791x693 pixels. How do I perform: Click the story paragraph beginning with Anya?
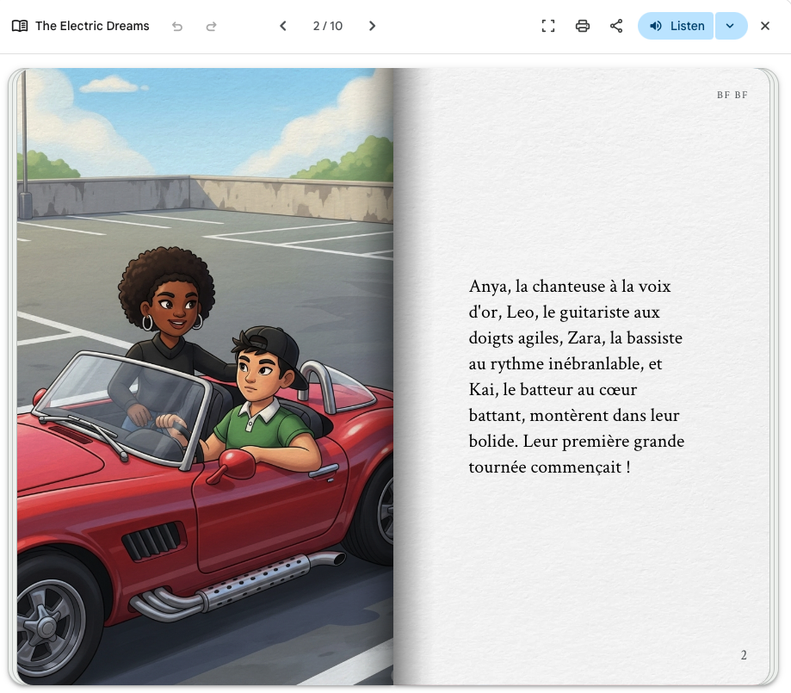point(576,376)
